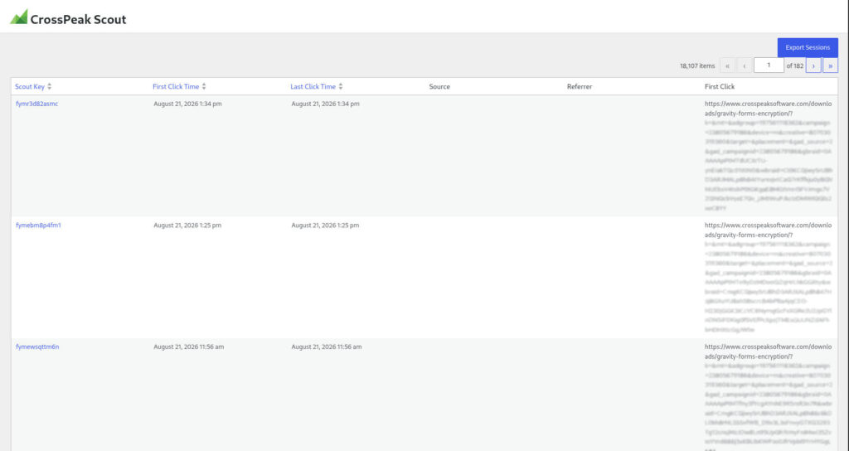Click first click time August 21, 2026 11:56 am
The height and width of the screenshot is (451, 849).
[x=188, y=347]
